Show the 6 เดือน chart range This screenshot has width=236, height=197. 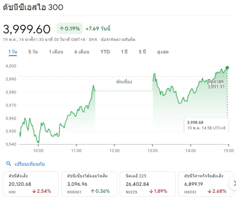tap(82, 52)
